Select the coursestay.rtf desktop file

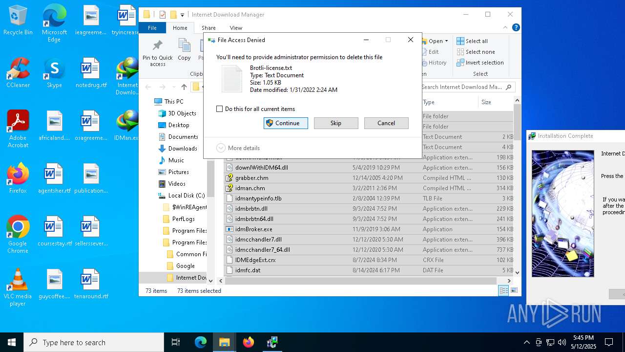(54, 232)
